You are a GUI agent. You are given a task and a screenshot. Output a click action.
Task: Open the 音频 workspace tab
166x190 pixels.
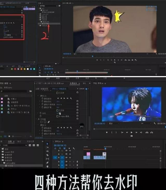point(87,78)
